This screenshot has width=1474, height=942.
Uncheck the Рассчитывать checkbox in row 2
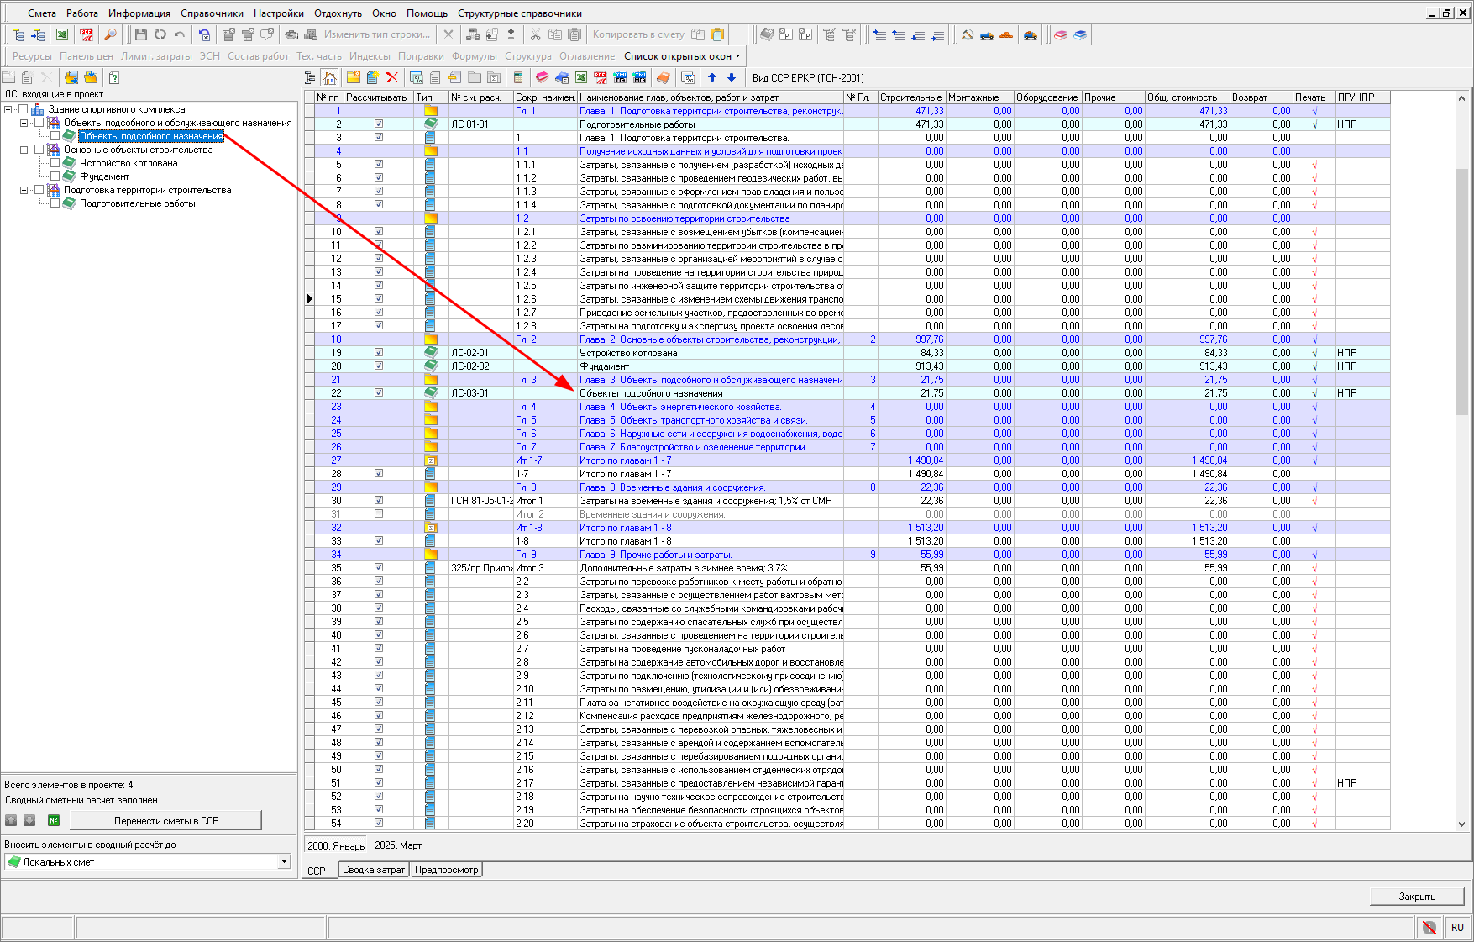[379, 124]
